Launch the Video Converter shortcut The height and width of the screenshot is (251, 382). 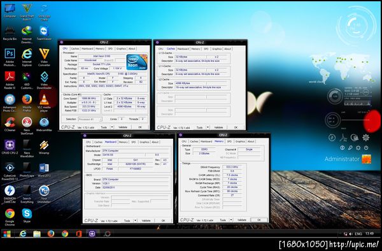[44, 57]
